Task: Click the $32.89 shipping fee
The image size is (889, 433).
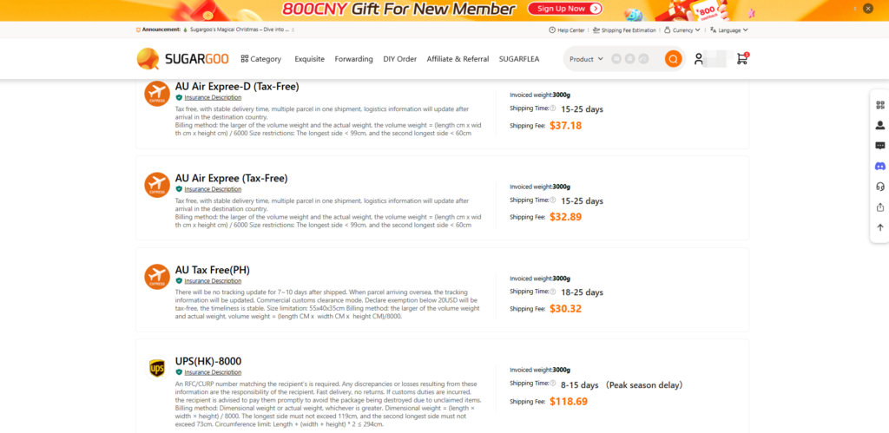Action: pyautogui.click(x=566, y=217)
